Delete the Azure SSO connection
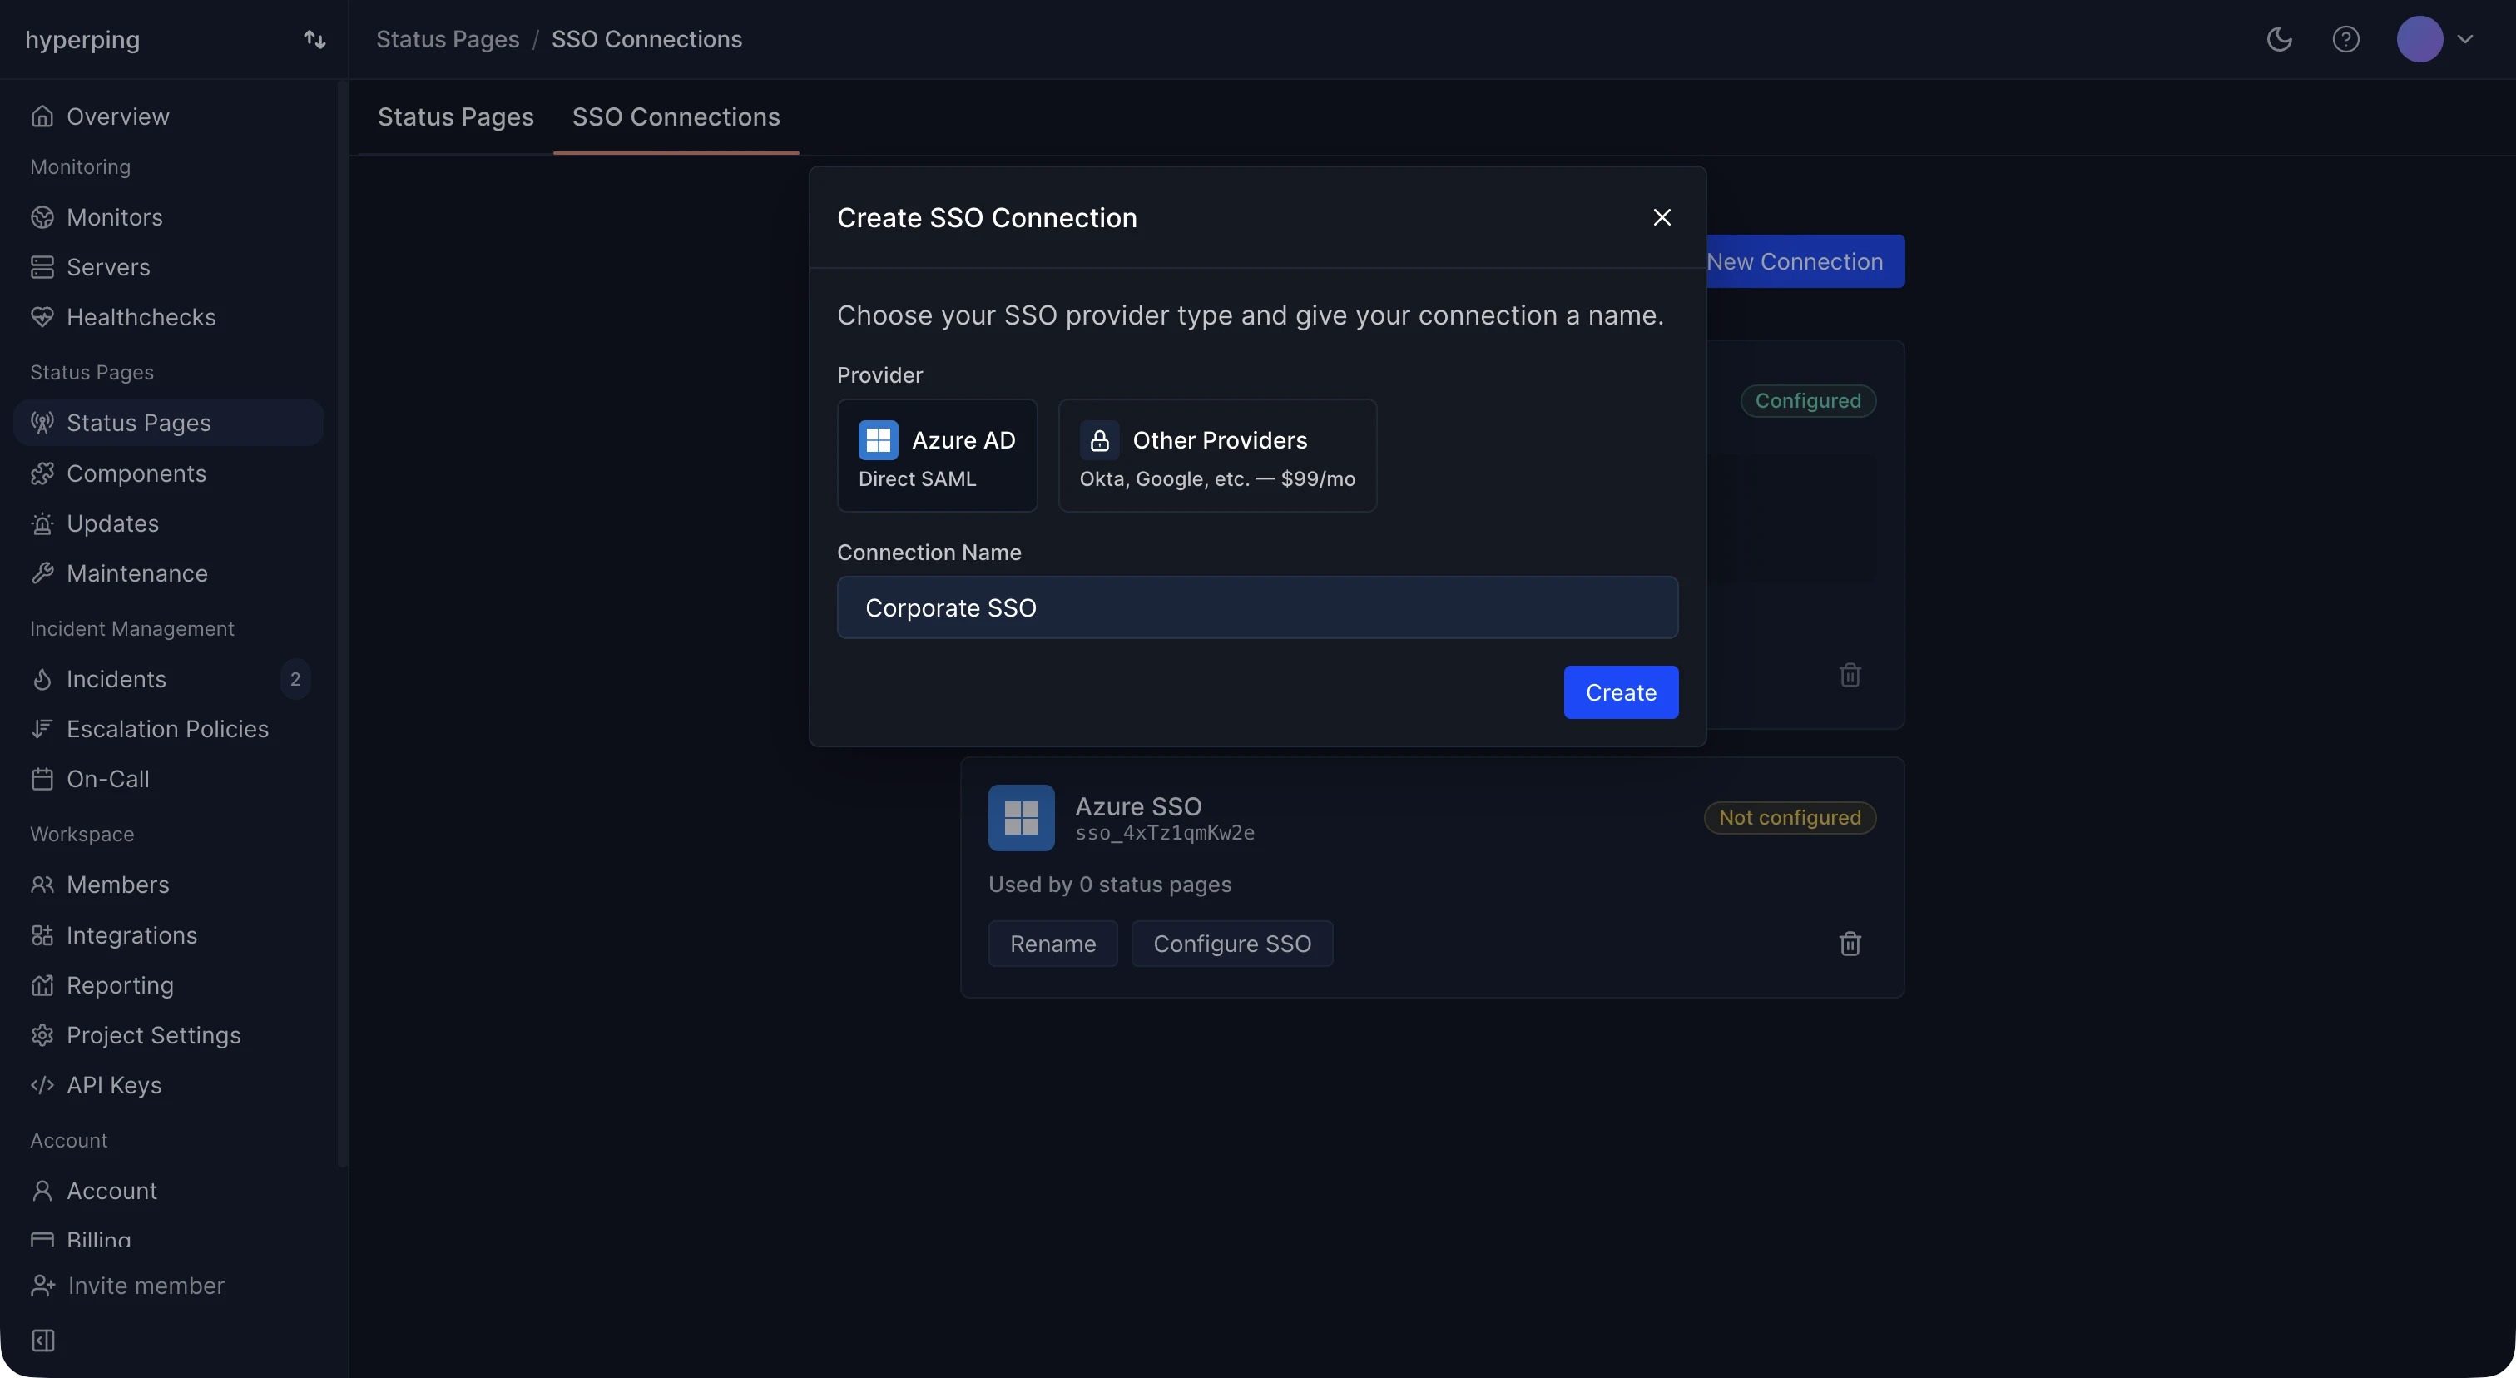Screen dimensions: 2516x1378 tap(1850, 944)
